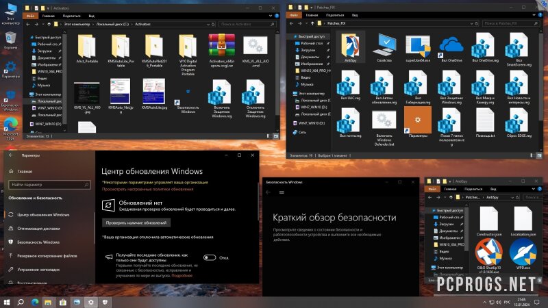Click refresh button in Activators address bar
Viewport: 548px width, 308px height.
pos(213,24)
